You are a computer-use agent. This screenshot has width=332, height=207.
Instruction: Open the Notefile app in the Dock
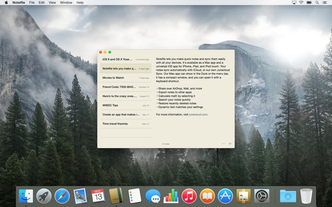coord(116,195)
